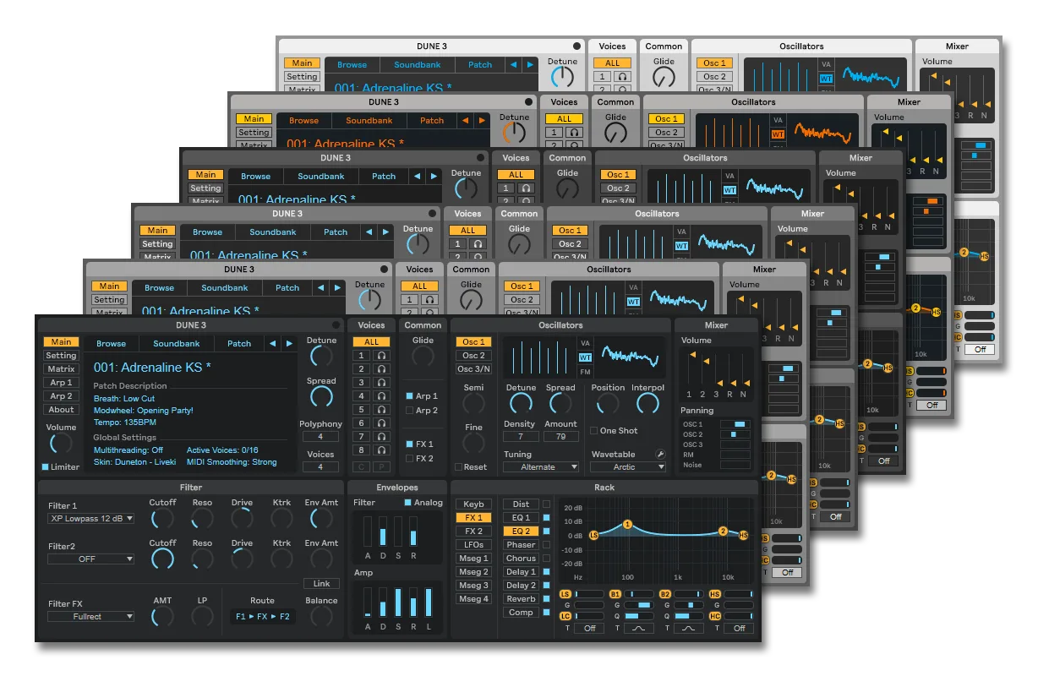The height and width of the screenshot is (676, 1038).
Task: Click Browse in the front DUNE 3 window
Action: [x=111, y=344]
